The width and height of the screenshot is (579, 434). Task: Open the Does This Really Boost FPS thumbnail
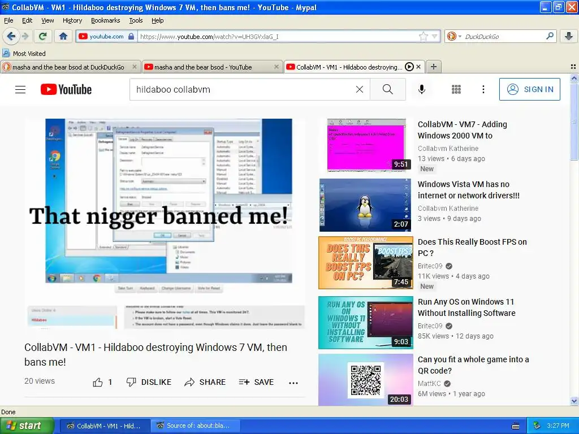tap(366, 263)
